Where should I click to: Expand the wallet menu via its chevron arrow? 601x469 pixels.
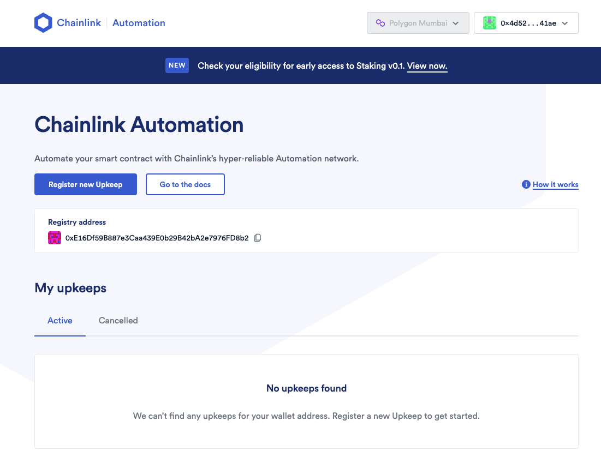pos(565,23)
